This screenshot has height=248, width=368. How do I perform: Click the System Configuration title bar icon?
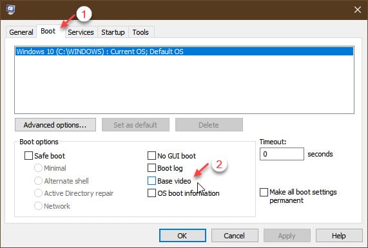11,10
